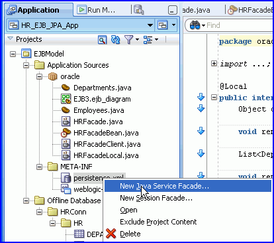Screen dimensions: 274x243
Task: Click the Offline Database folder icon
Action: [x=40, y=201]
